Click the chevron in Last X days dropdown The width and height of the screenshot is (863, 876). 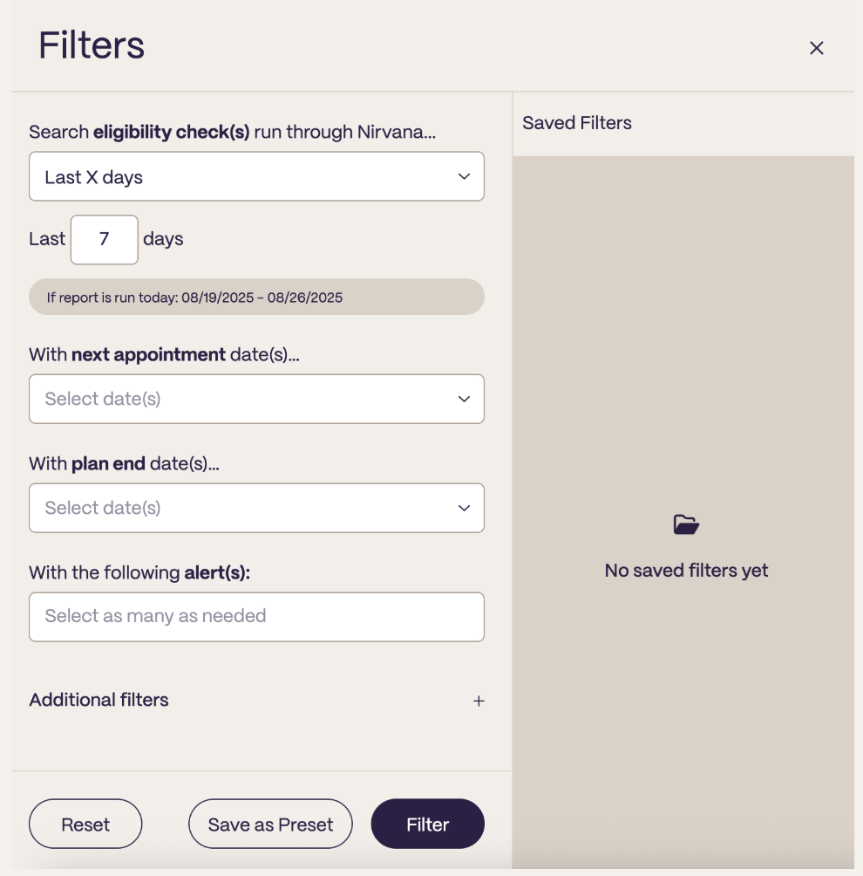coord(464,176)
